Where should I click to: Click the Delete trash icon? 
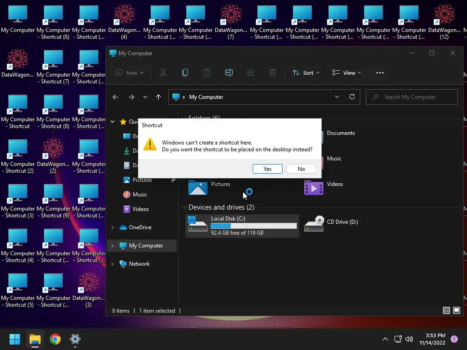click(x=273, y=72)
